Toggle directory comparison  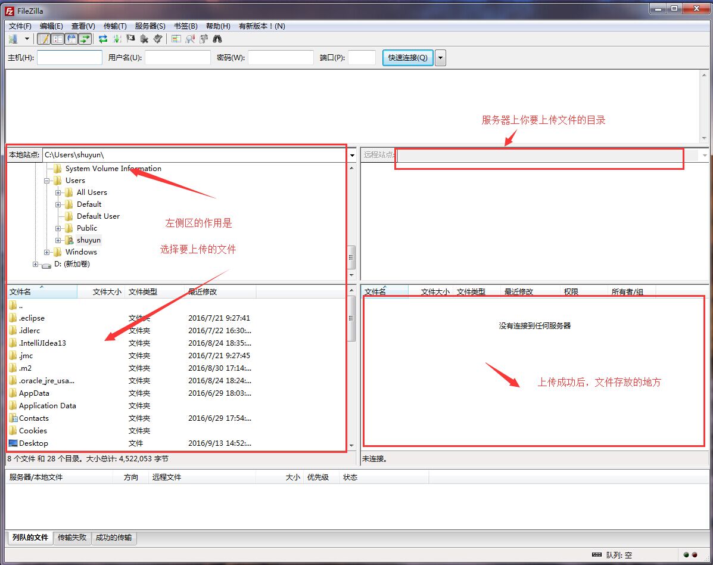tap(190, 39)
